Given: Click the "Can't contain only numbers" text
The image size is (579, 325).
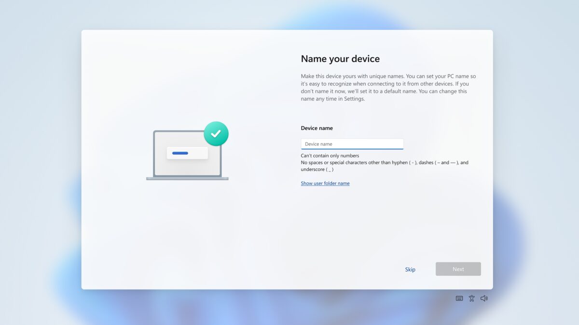Looking at the screenshot, I should [330, 156].
